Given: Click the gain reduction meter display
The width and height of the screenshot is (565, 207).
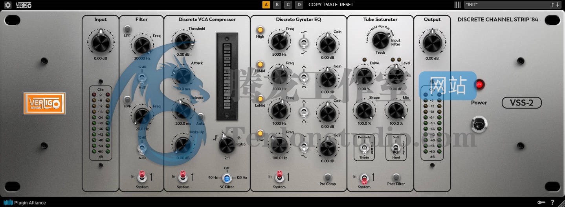Looking at the screenshot, I should (x=227, y=76).
